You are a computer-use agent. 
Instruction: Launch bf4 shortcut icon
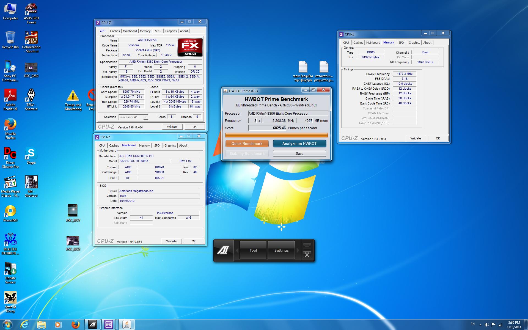(31, 186)
